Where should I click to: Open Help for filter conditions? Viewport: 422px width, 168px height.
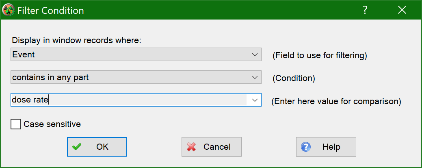click(326, 147)
